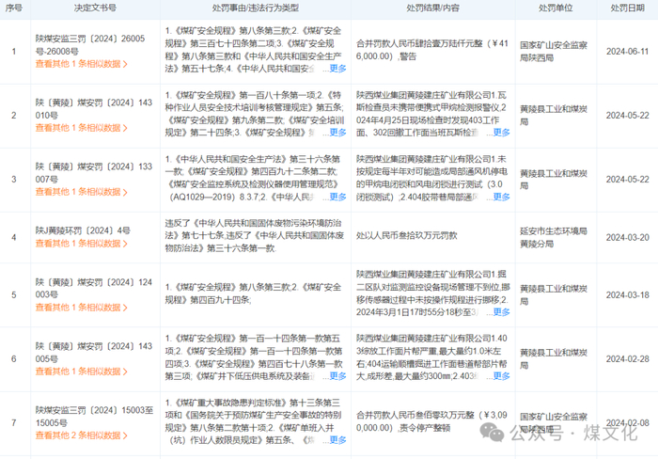
Task: Select penalty unit 延安市生态环境局黄陵分局
Action: coord(554,237)
